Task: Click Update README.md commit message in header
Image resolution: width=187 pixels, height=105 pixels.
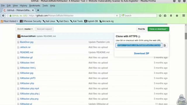Action: pyautogui.click(x=46, y=36)
